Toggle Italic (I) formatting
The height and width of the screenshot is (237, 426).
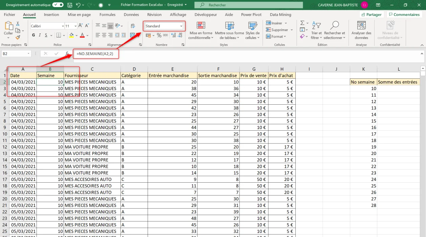(40, 35)
